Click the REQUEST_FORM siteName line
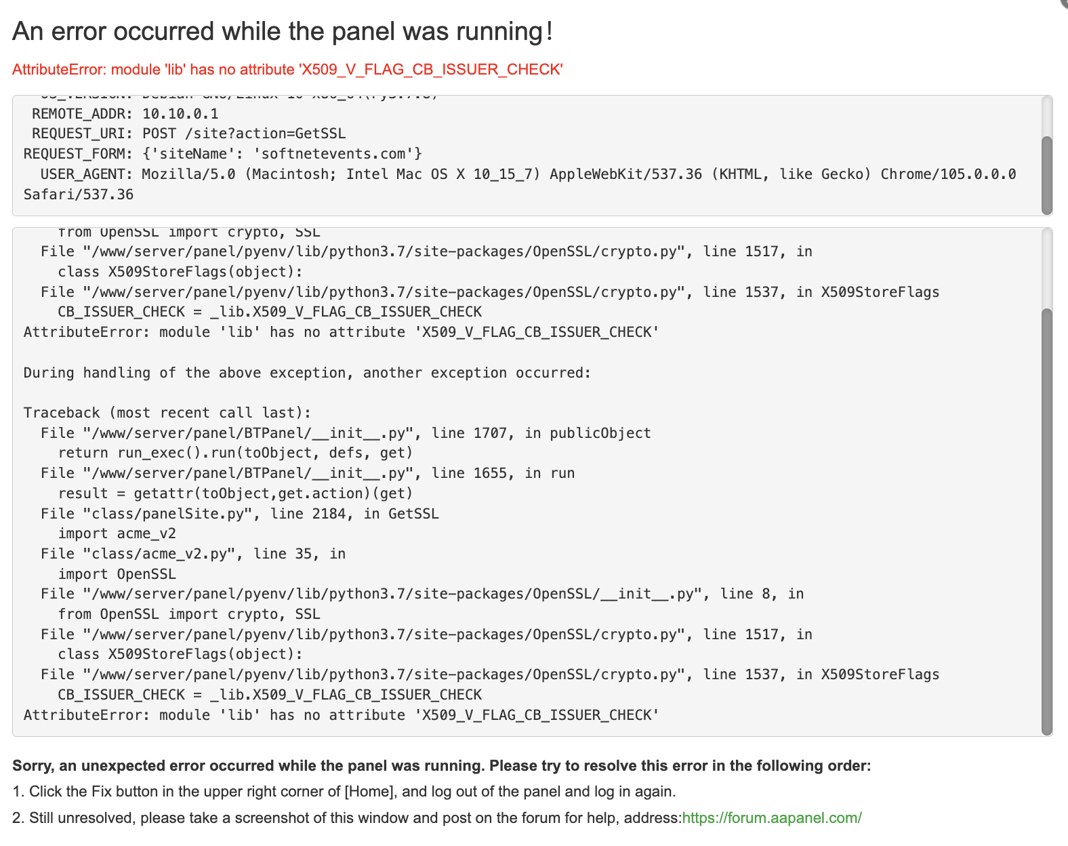Screen dimensions: 1068x846 tap(223, 154)
